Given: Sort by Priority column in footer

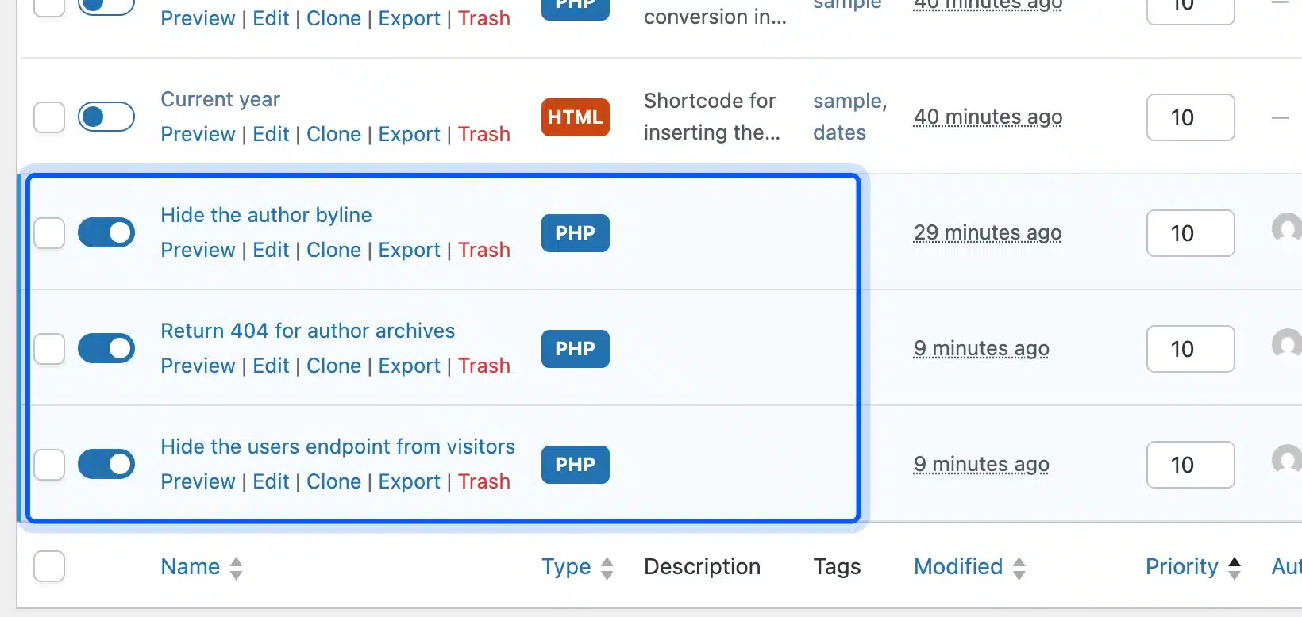Looking at the screenshot, I should 1193,567.
